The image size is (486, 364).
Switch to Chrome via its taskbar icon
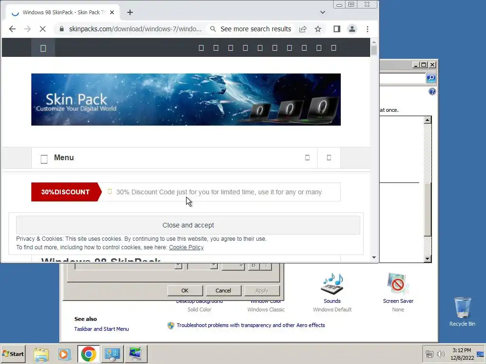89,354
